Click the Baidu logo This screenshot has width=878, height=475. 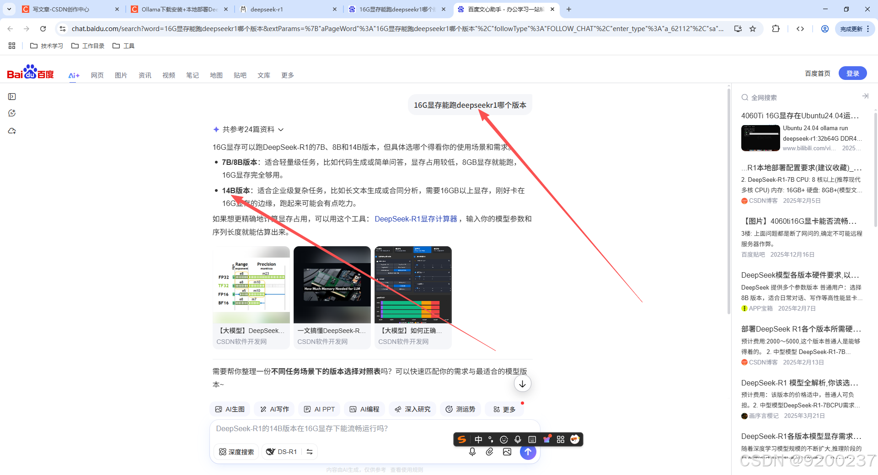click(30, 72)
